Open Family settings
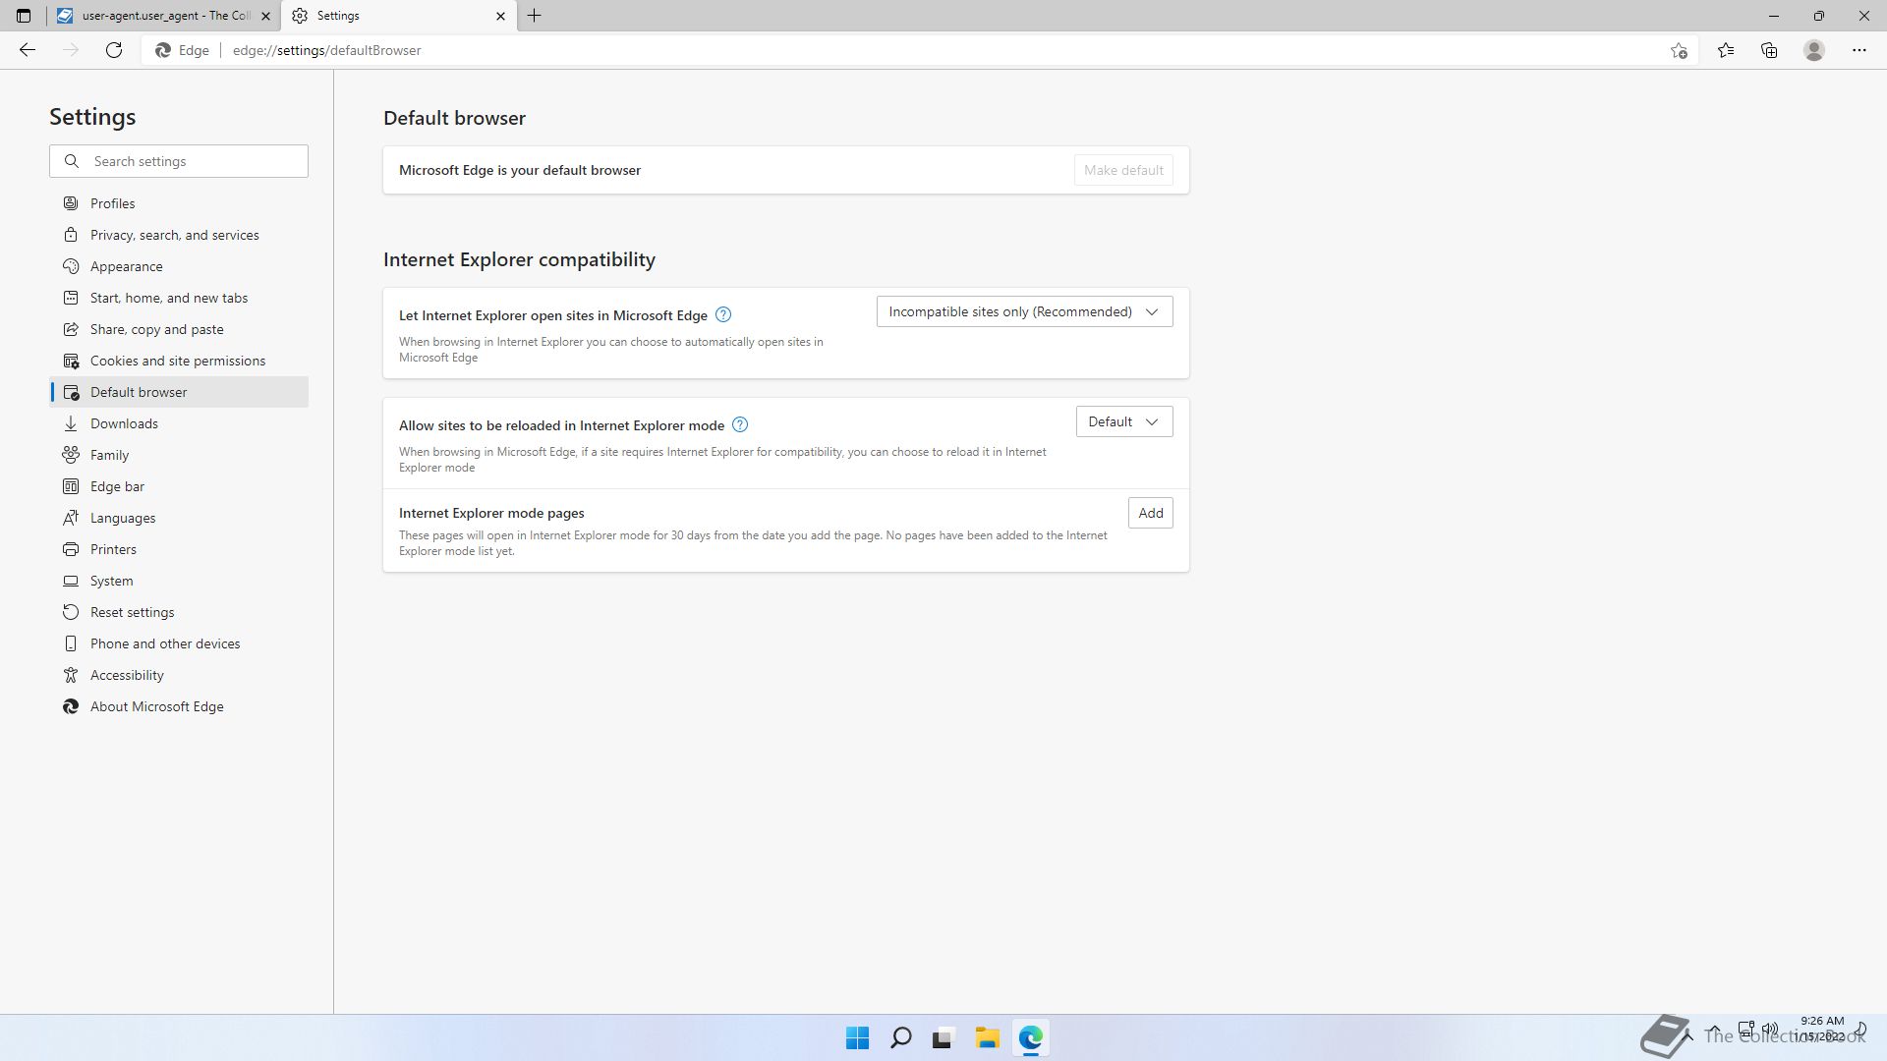1887x1061 pixels. pyautogui.click(x=179, y=455)
